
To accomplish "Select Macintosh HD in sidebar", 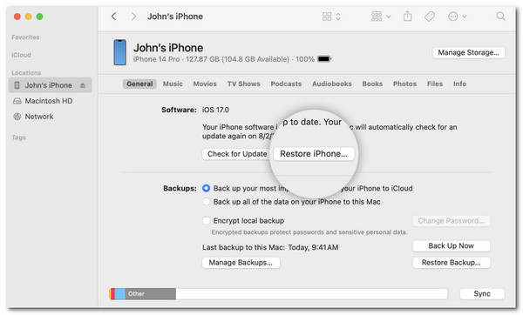I will click(x=49, y=101).
